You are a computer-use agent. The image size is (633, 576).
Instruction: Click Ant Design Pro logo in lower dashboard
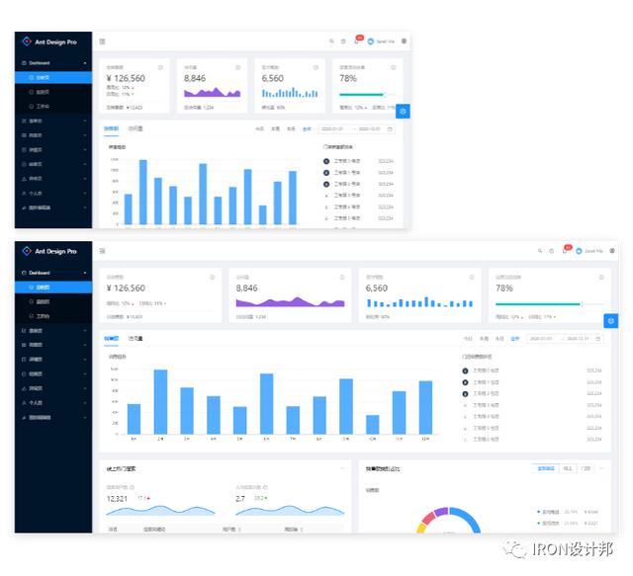49,251
